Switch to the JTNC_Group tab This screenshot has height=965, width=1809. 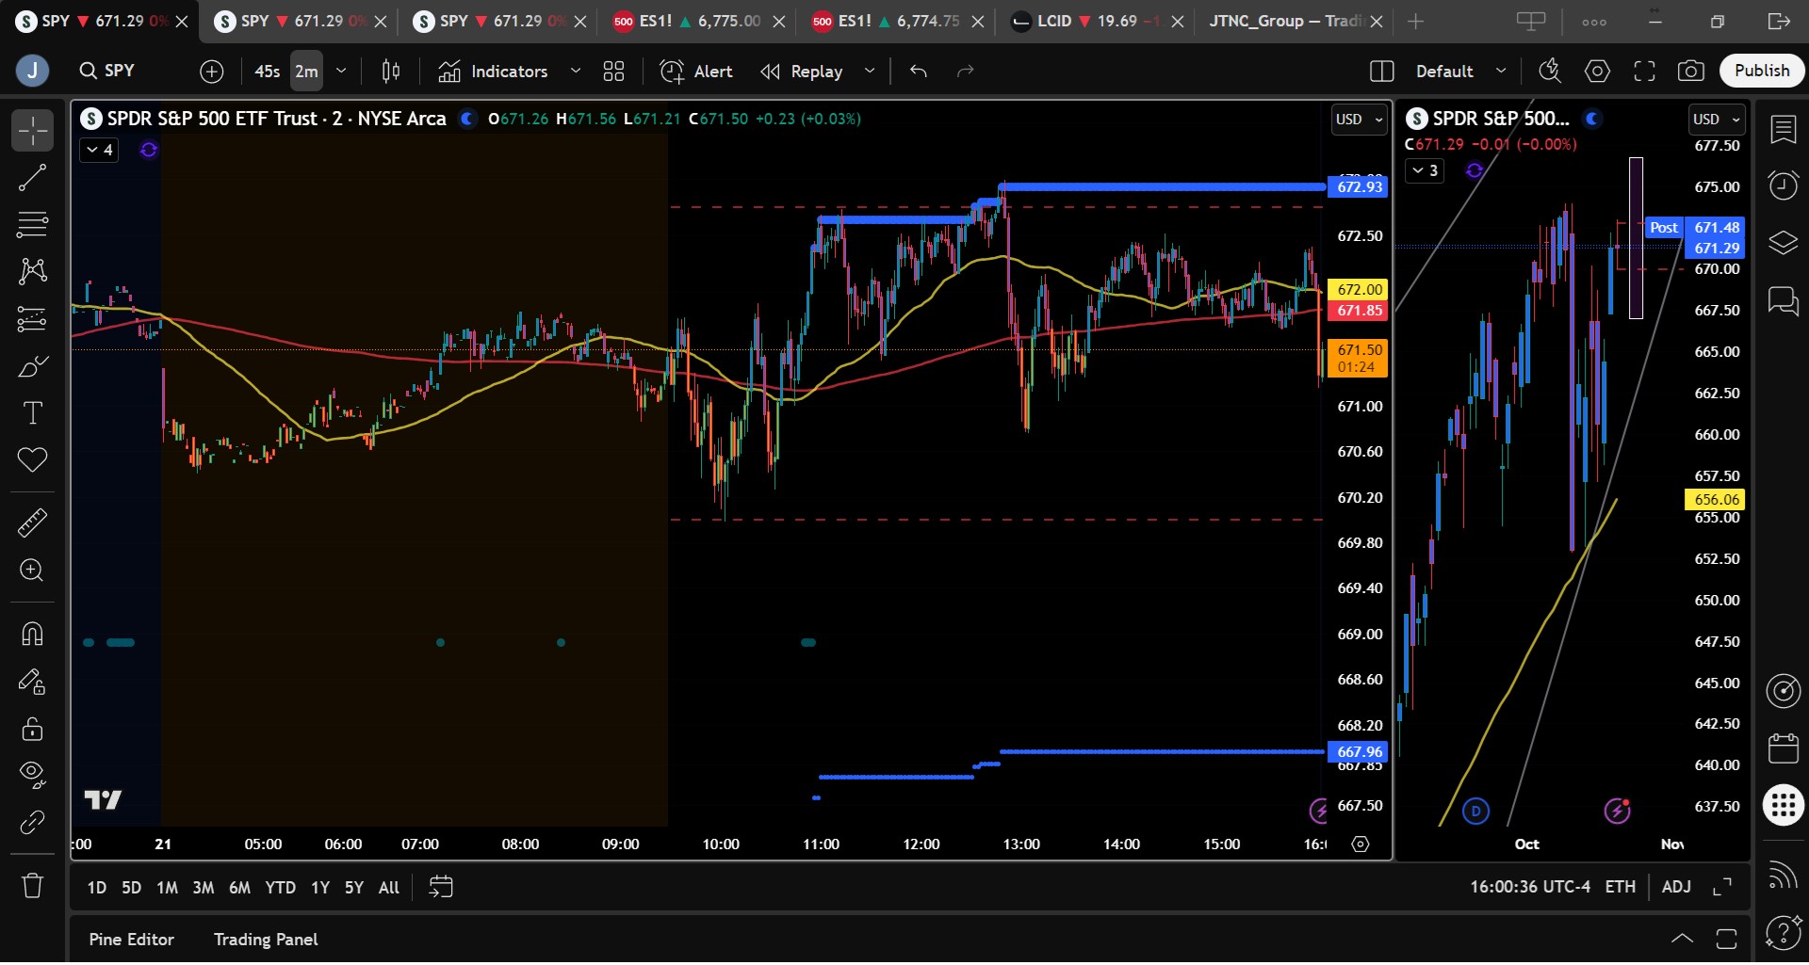[1295, 21]
